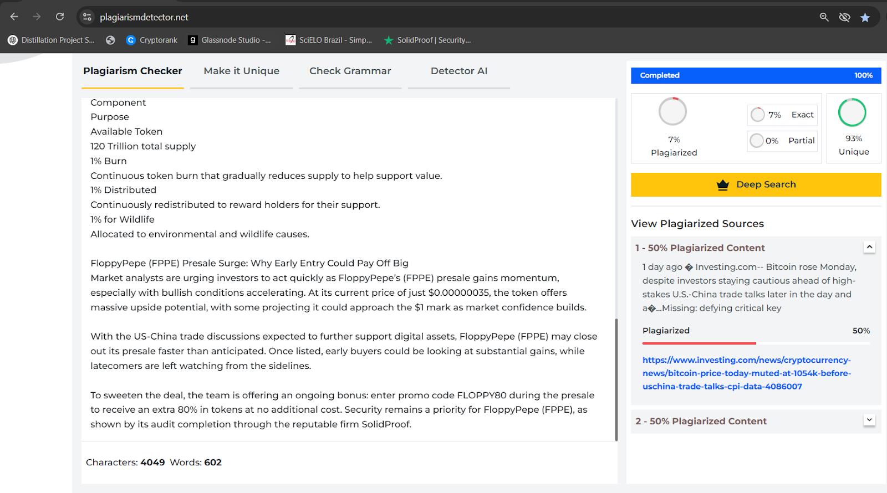Bookmark this page with the star icon
This screenshot has width=887, height=493.
click(865, 18)
